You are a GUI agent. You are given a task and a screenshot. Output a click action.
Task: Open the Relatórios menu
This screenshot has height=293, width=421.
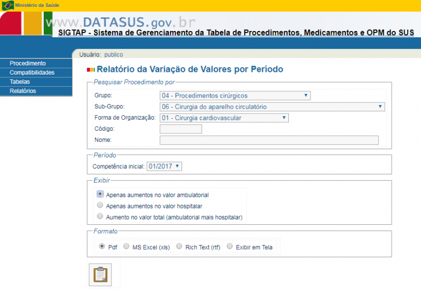pyautogui.click(x=36, y=91)
